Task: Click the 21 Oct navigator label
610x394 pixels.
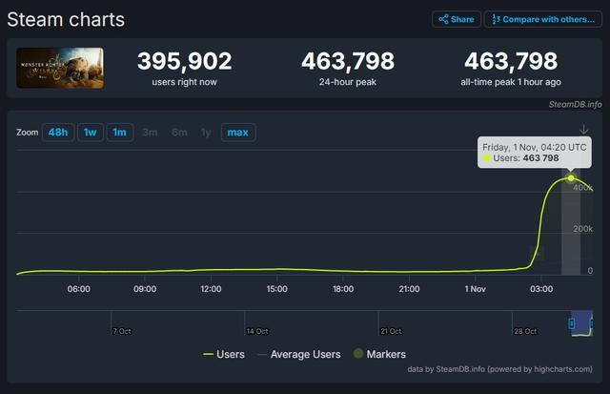Action: [391, 331]
